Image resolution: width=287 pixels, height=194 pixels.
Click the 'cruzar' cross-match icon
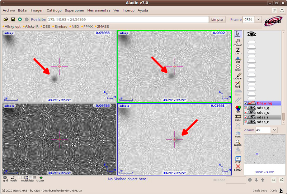click(41, 179)
